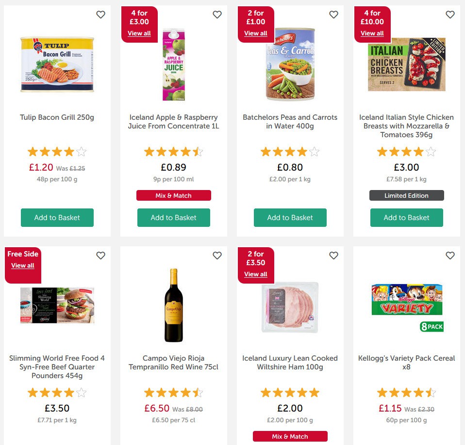Add Tulip Bacon Grill 250g to basket
The height and width of the screenshot is (445, 465).
(x=57, y=218)
